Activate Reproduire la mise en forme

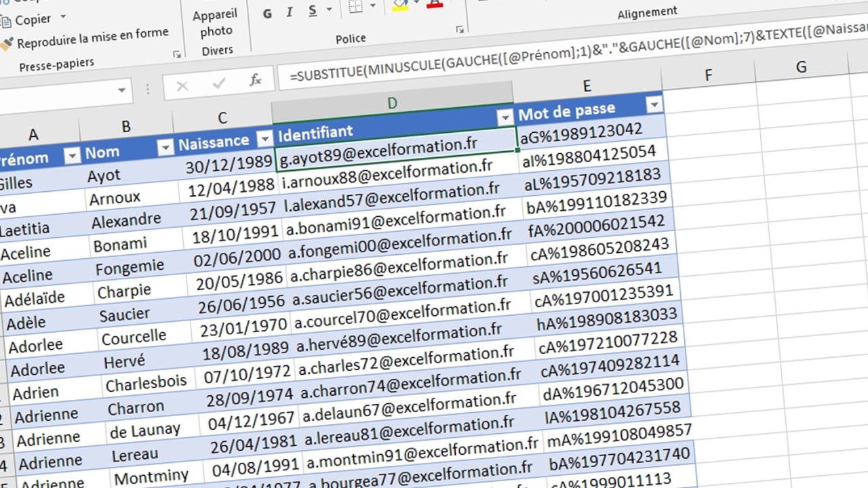pyautogui.click(x=85, y=39)
